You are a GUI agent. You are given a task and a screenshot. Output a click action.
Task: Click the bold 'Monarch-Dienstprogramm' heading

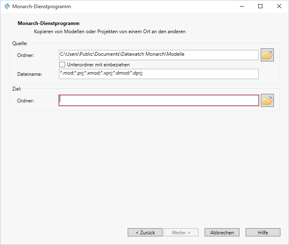[x=48, y=23]
